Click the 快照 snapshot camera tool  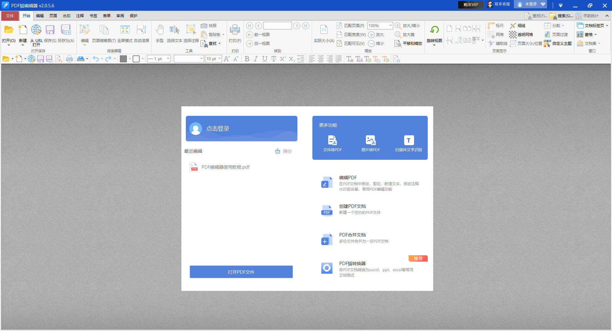click(x=209, y=25)
